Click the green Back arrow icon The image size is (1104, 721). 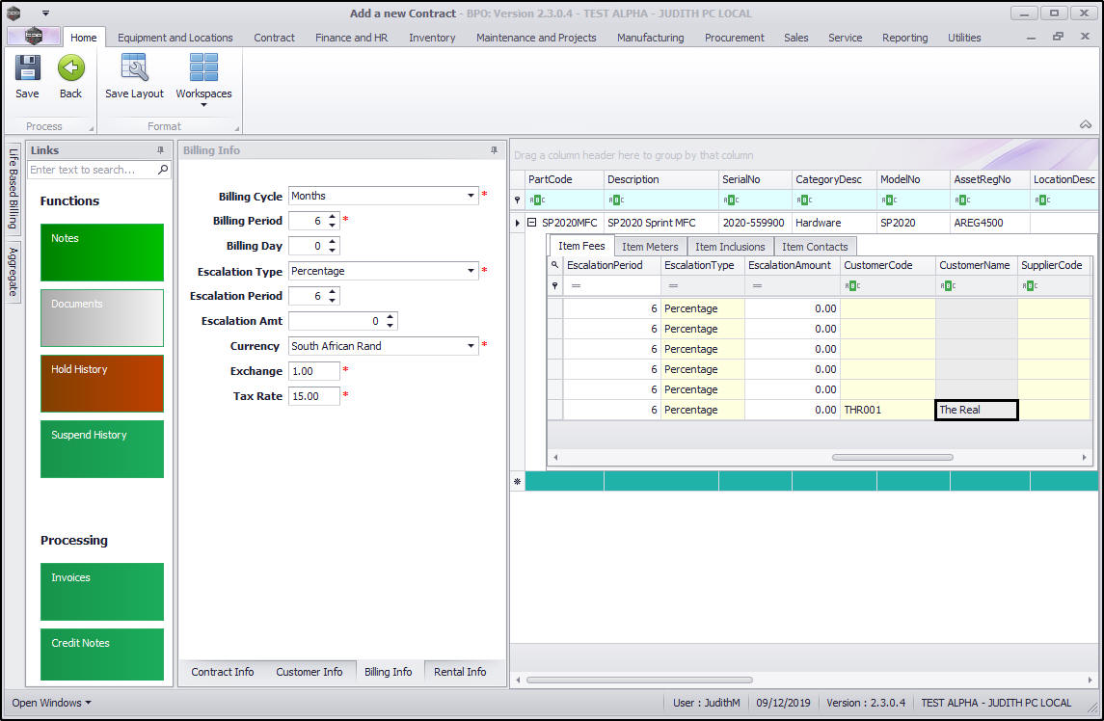click(70, 69)
